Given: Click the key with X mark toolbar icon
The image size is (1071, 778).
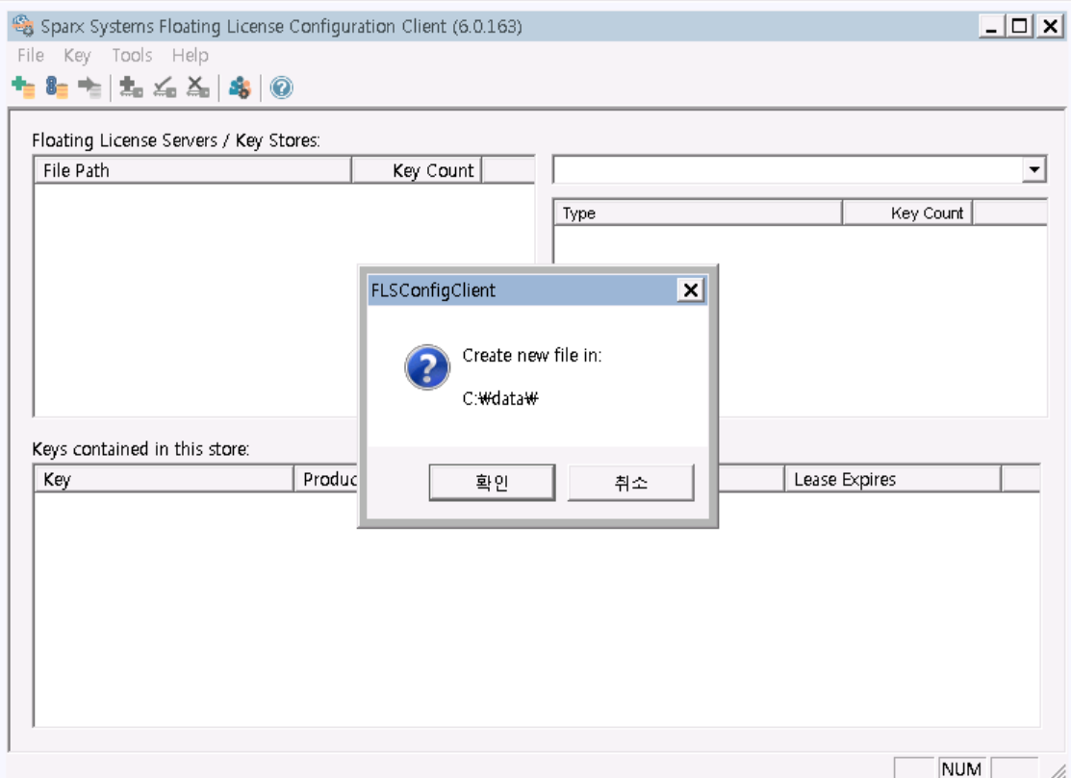Looking at the screenshot, I should coord(198,88).
